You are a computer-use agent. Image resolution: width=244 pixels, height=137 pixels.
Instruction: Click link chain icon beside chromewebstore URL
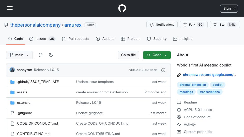point(179,75)
